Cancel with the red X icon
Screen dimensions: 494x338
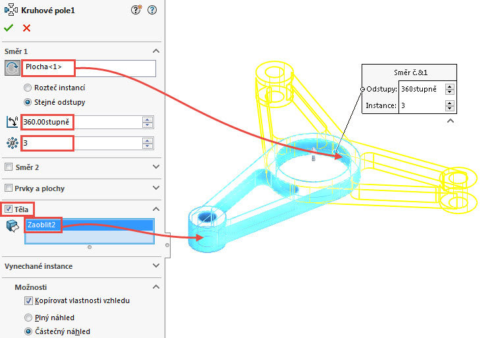coord(26,28)
